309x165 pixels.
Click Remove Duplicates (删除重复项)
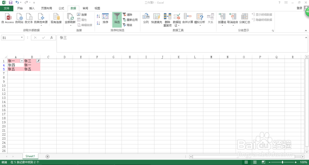pos(167,20)
